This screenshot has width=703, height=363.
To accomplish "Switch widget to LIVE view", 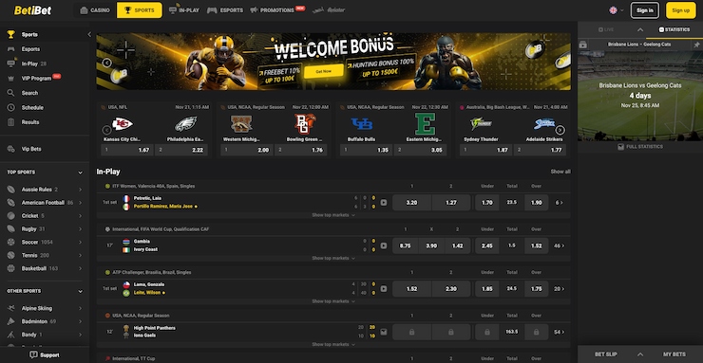I will pos(606,29).
